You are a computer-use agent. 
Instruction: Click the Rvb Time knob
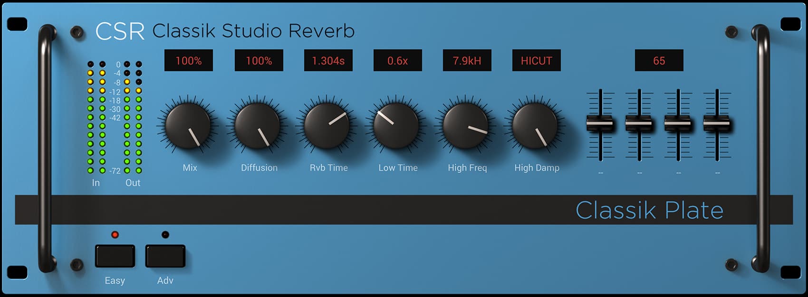(x=327, y=126)
